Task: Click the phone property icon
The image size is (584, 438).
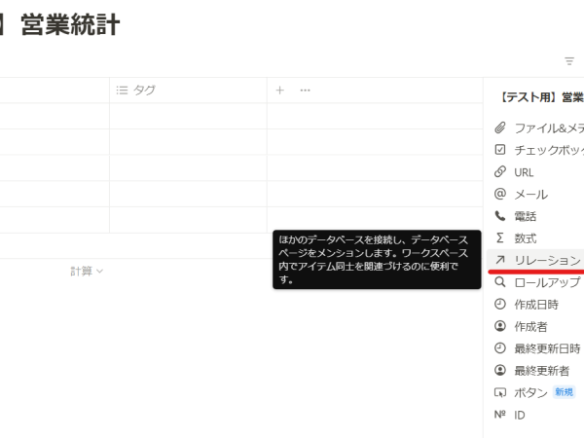Action: click(500, 216)
